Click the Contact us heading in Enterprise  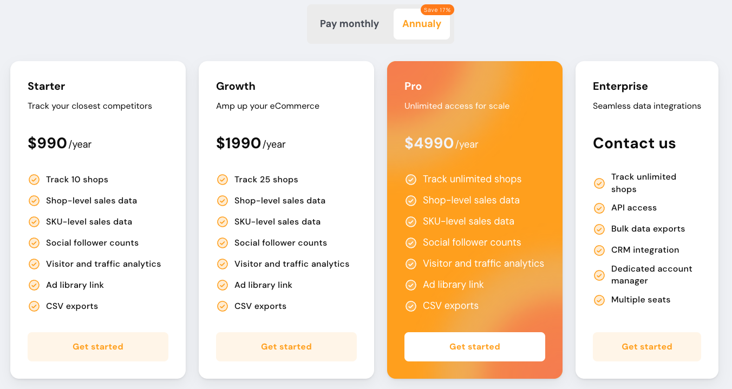point(634,143)
